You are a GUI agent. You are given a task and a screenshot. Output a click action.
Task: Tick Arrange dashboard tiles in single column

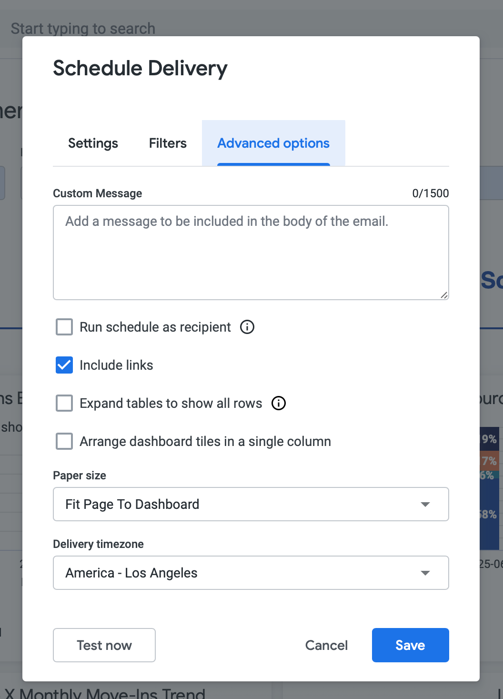(64, 441)
